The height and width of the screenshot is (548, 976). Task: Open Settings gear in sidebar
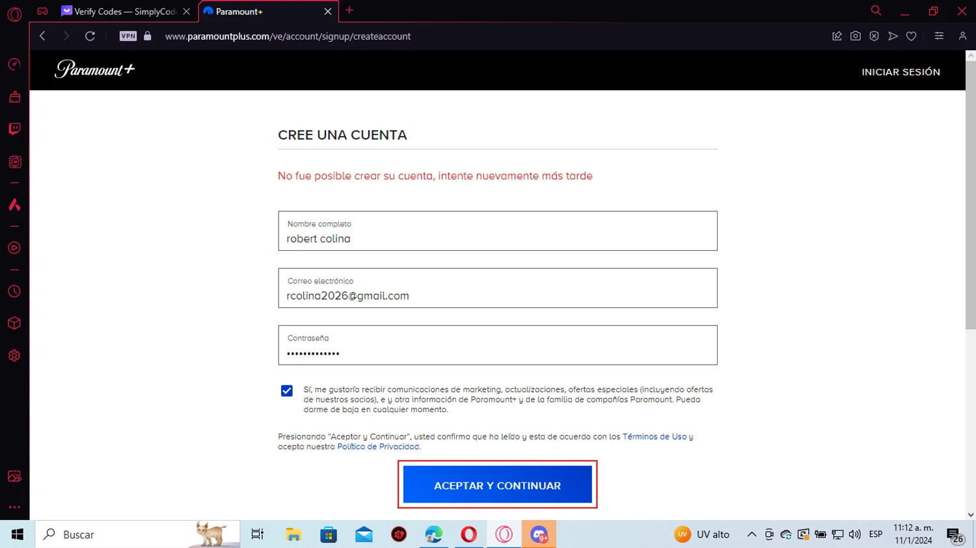pyautogui.click(x=14, y=356)
